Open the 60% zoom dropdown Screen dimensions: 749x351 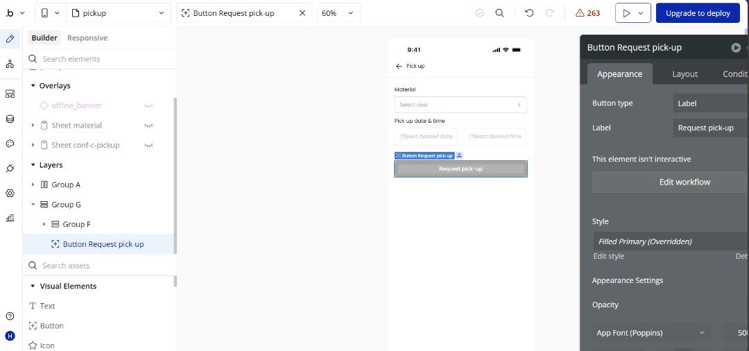[338, 13]
